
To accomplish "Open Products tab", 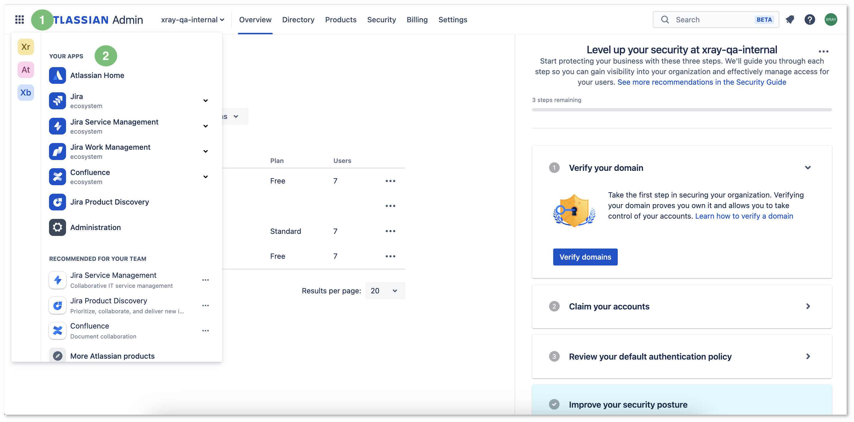I will [x=340, y=20].
